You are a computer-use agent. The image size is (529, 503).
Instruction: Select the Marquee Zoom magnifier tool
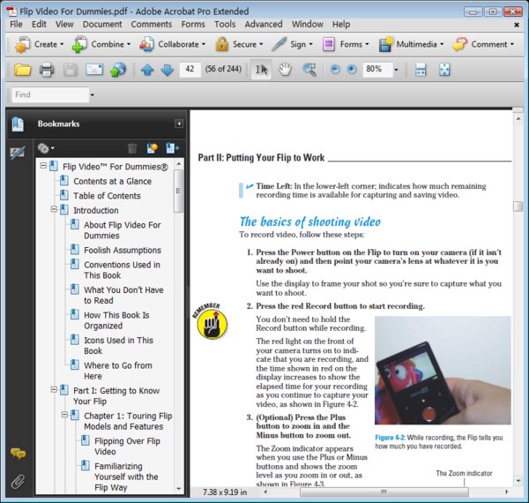[x=309, y=70]
